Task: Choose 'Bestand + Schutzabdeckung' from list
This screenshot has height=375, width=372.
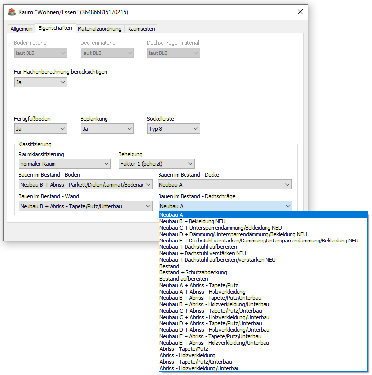Action: coord(193,272)
